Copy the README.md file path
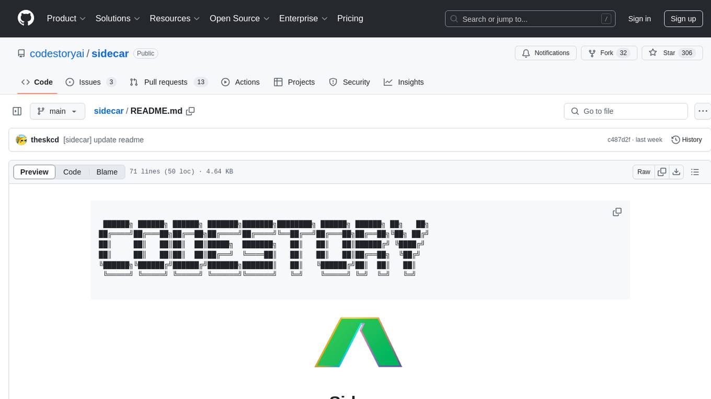The height and width of the screenshot is (399, 711). (190, 111)
